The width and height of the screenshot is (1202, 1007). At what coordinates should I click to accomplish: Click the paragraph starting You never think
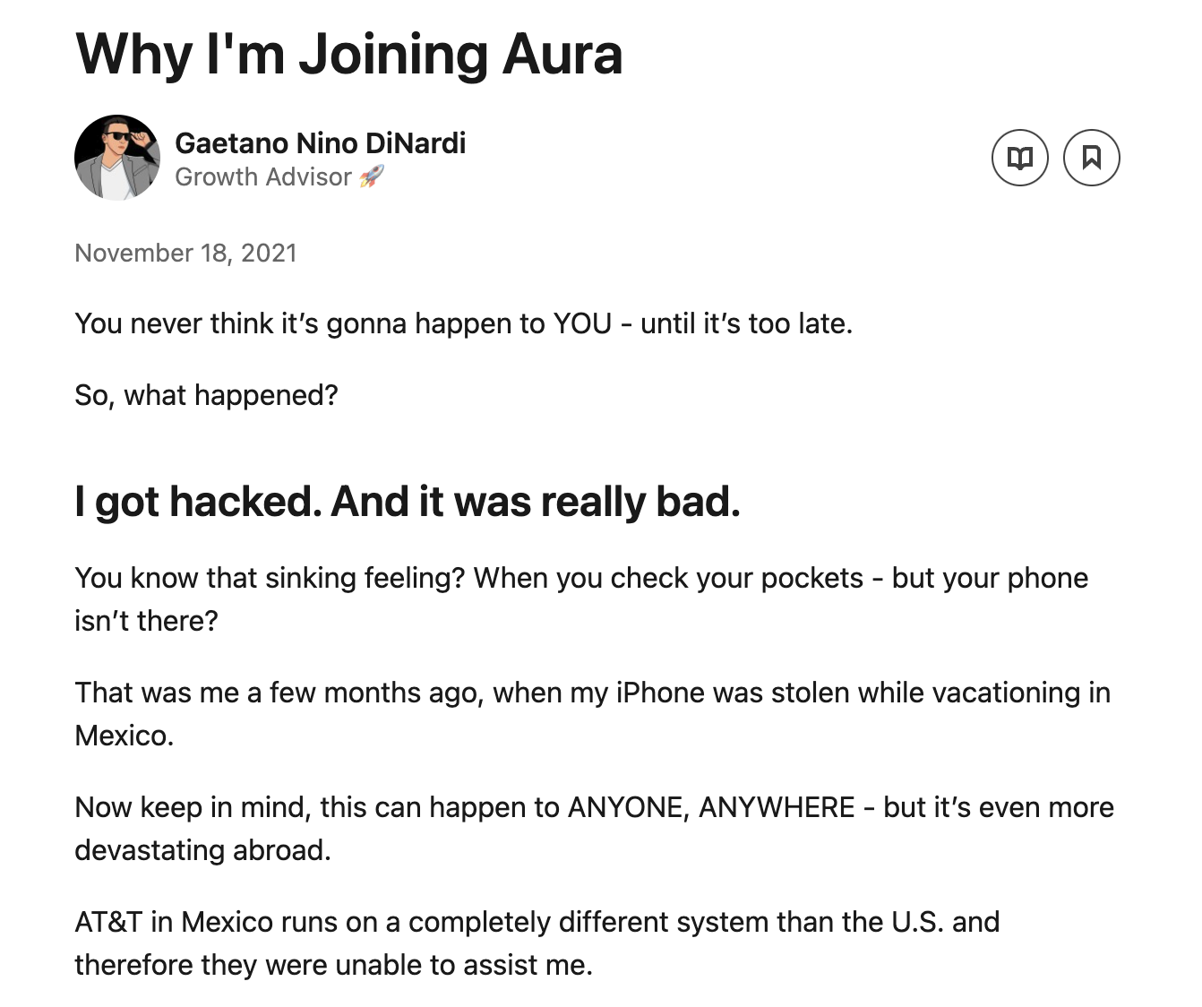464,323
